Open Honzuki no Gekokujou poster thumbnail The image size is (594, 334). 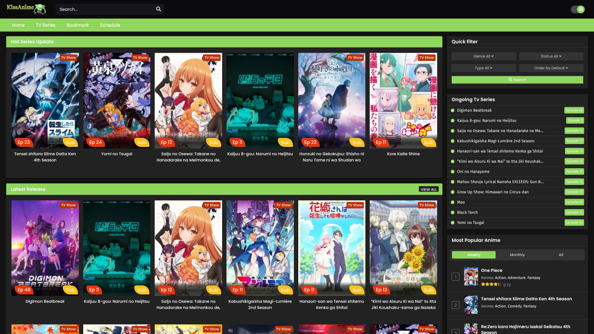[x=332, y=101]
